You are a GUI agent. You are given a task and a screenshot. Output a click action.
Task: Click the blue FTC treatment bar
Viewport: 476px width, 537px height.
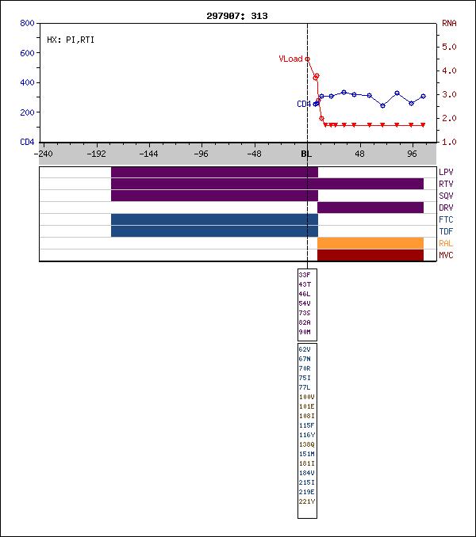(x=214, y=219)
